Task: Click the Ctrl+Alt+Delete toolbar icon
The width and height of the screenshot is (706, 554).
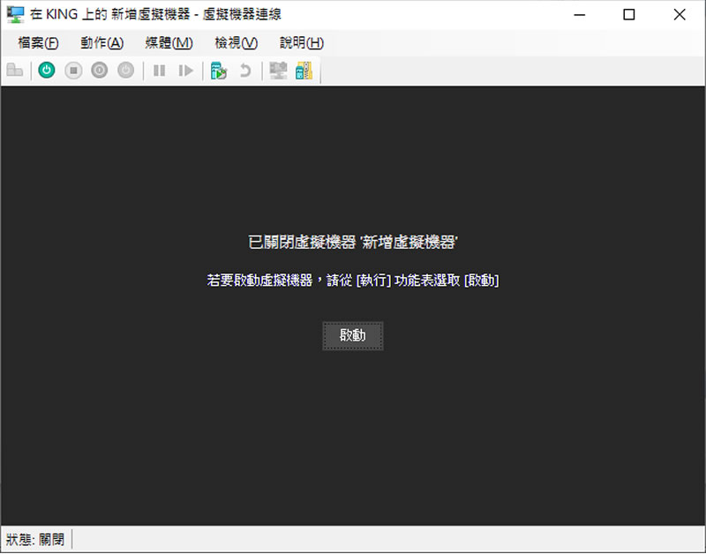Action: pos(15,71)
